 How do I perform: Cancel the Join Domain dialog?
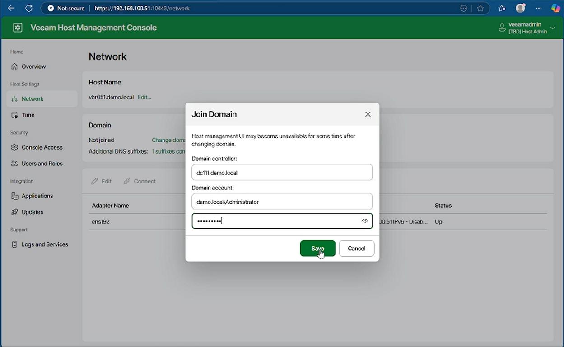(356, 249)
